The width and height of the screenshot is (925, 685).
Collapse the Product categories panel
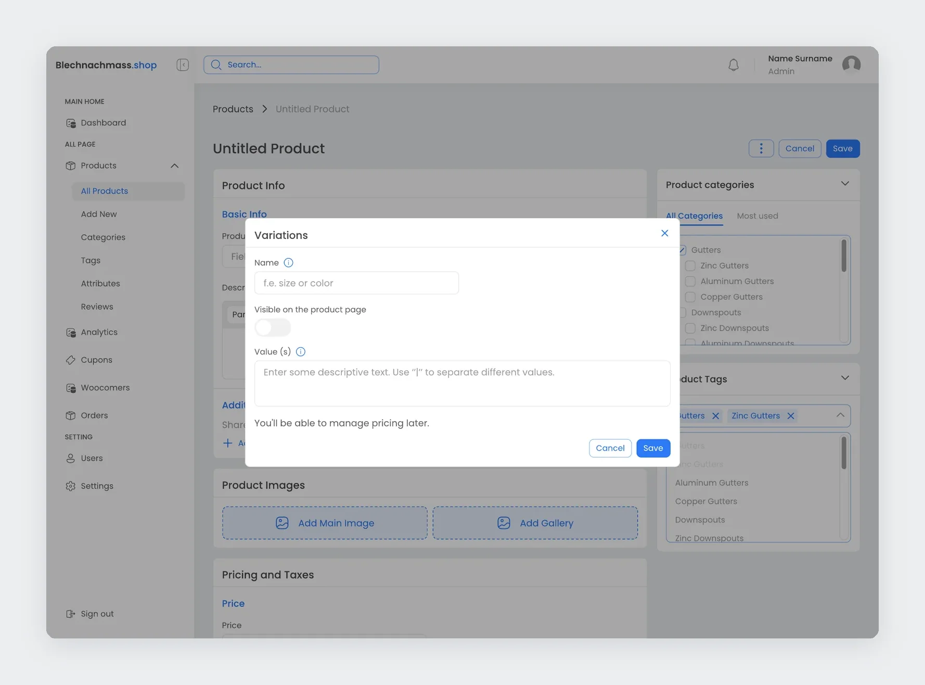pyautogui.click(x=845, y=184)
